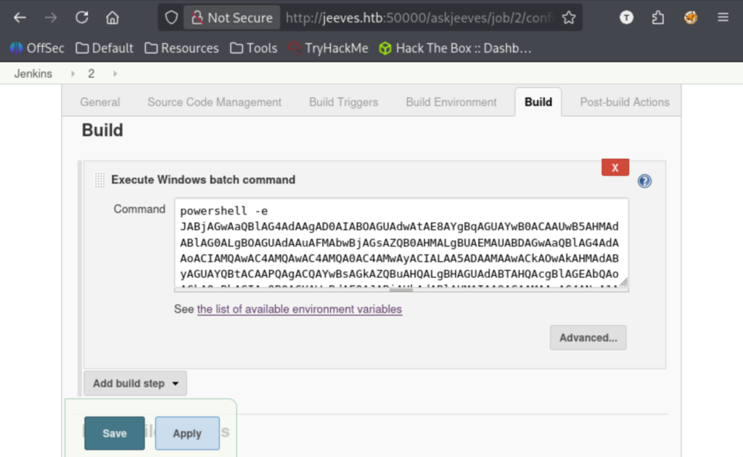Expand breadcrumb arrow after Jenkins
743x457 pixels.
click(73, 73)
